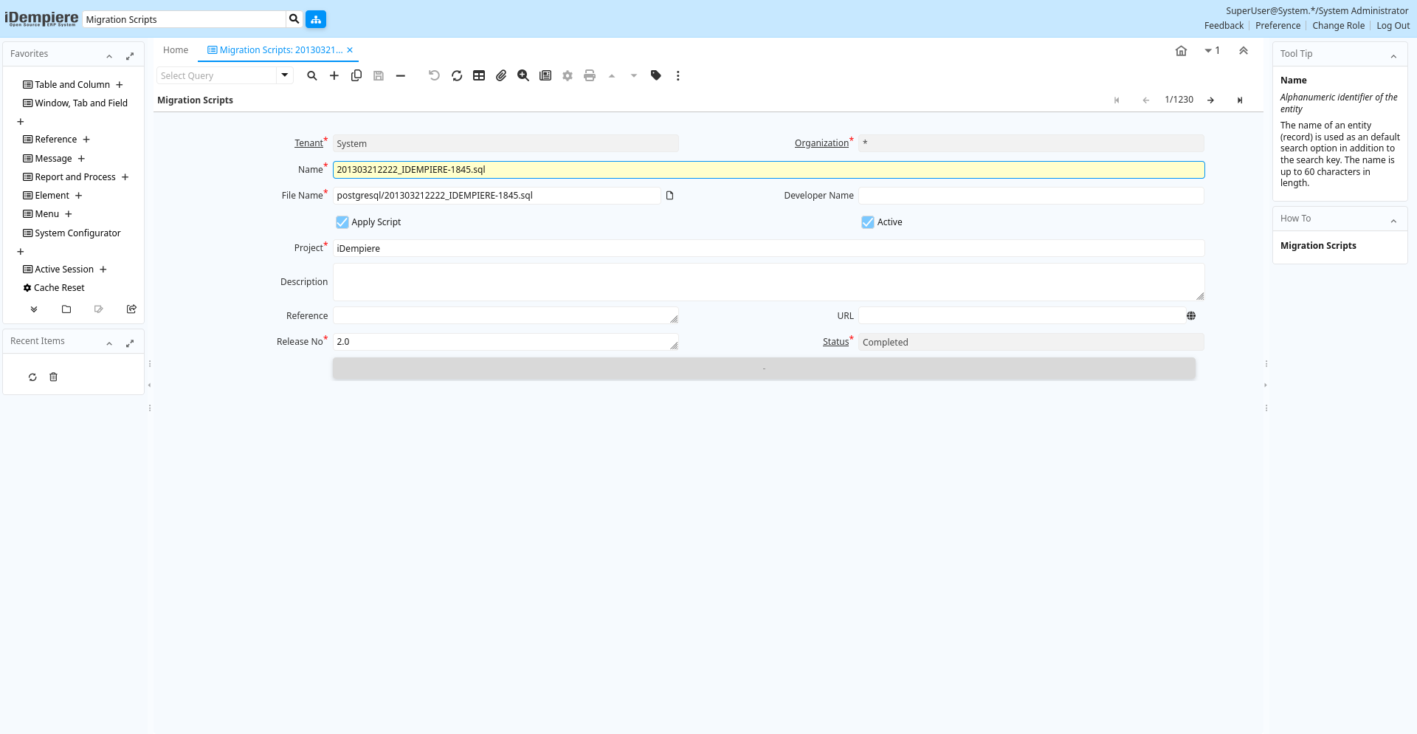The image size is (1417, 734).
Task: Collapse the How To panel
Action: (x=1393, y=221)
